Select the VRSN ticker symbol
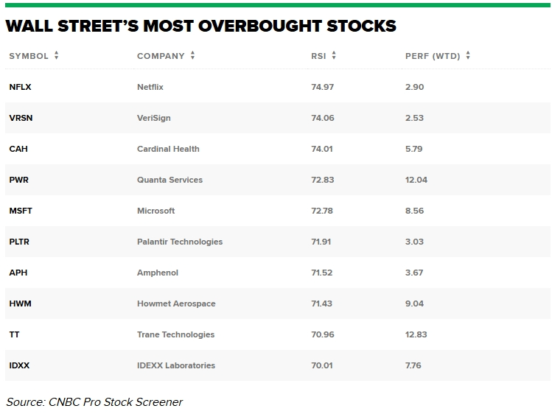The image size is (552, 414). tap(21, 118)
